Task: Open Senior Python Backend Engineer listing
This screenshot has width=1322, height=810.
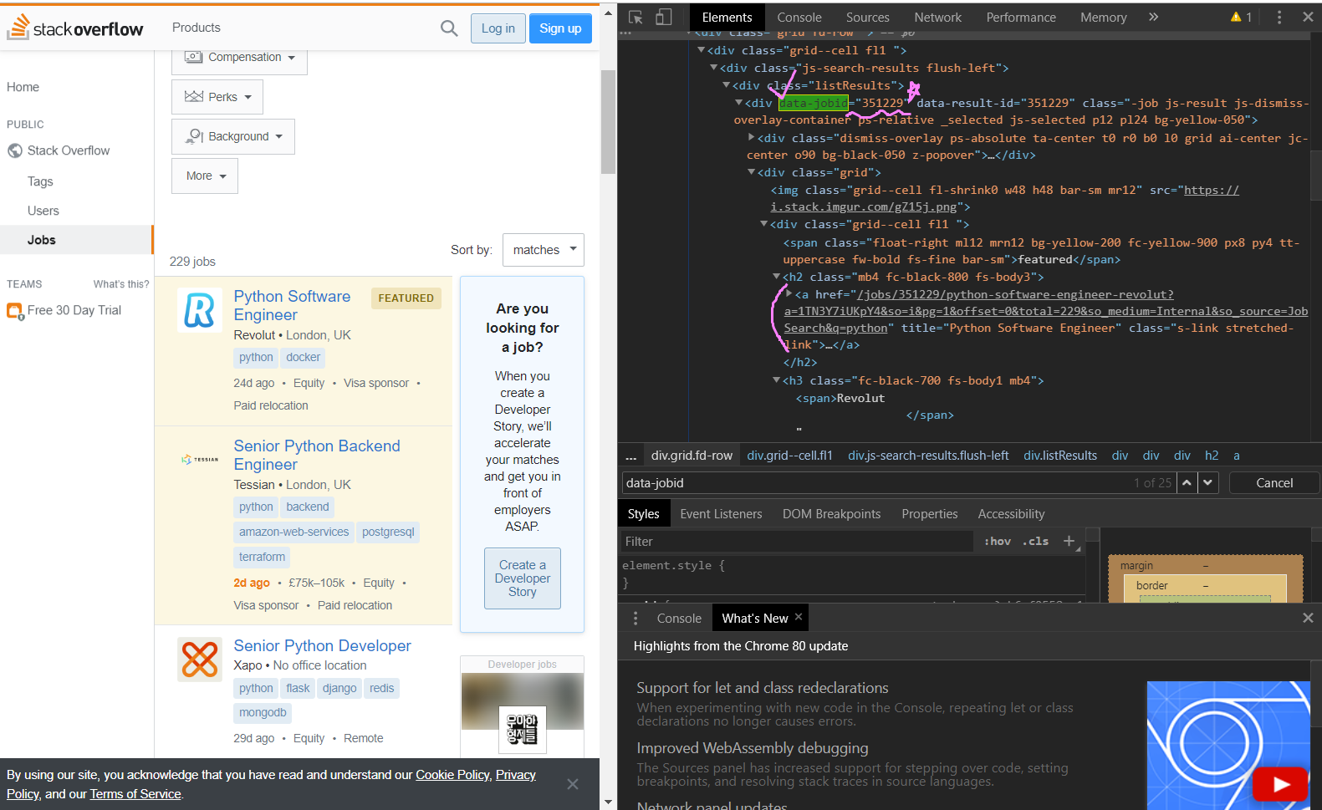Action: coord(317,455)
